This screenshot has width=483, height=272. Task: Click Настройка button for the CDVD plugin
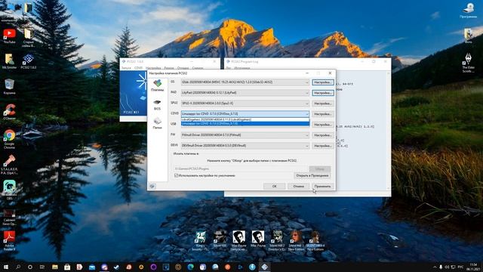322,114
